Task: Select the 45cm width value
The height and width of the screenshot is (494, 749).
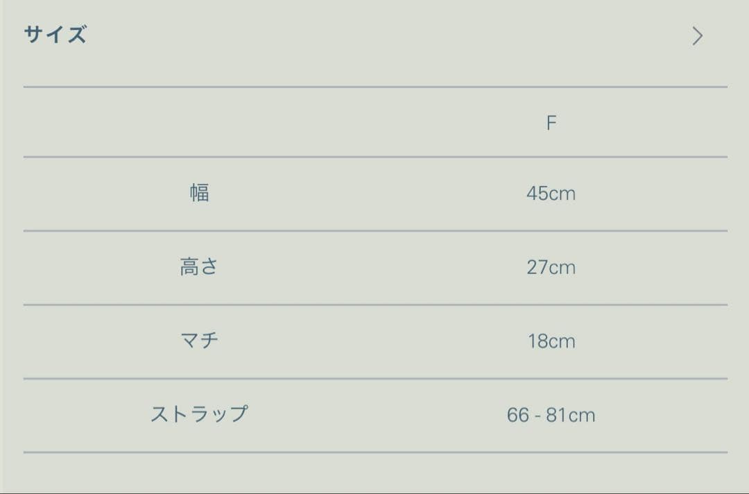Action: pos(551,194)
